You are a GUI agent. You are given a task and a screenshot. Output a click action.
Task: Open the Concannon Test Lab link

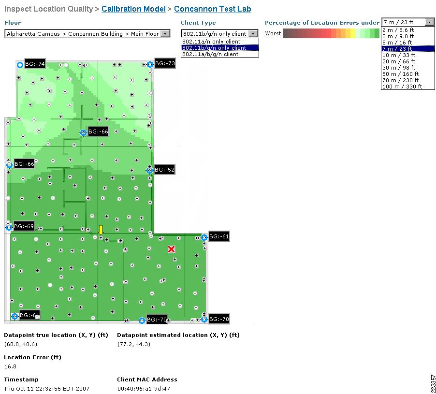point(212,9)
